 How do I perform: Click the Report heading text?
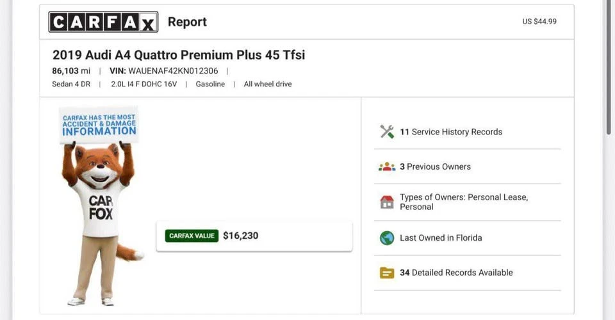[187, 22]
